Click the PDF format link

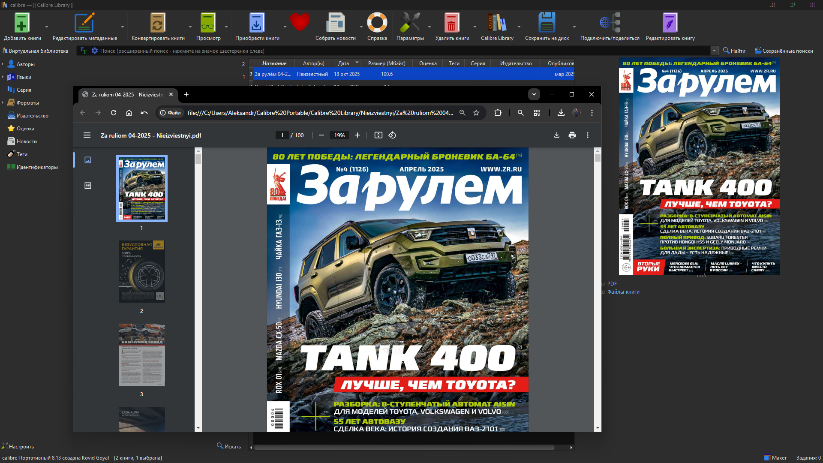pyautogui.click(x=612, y=284)
